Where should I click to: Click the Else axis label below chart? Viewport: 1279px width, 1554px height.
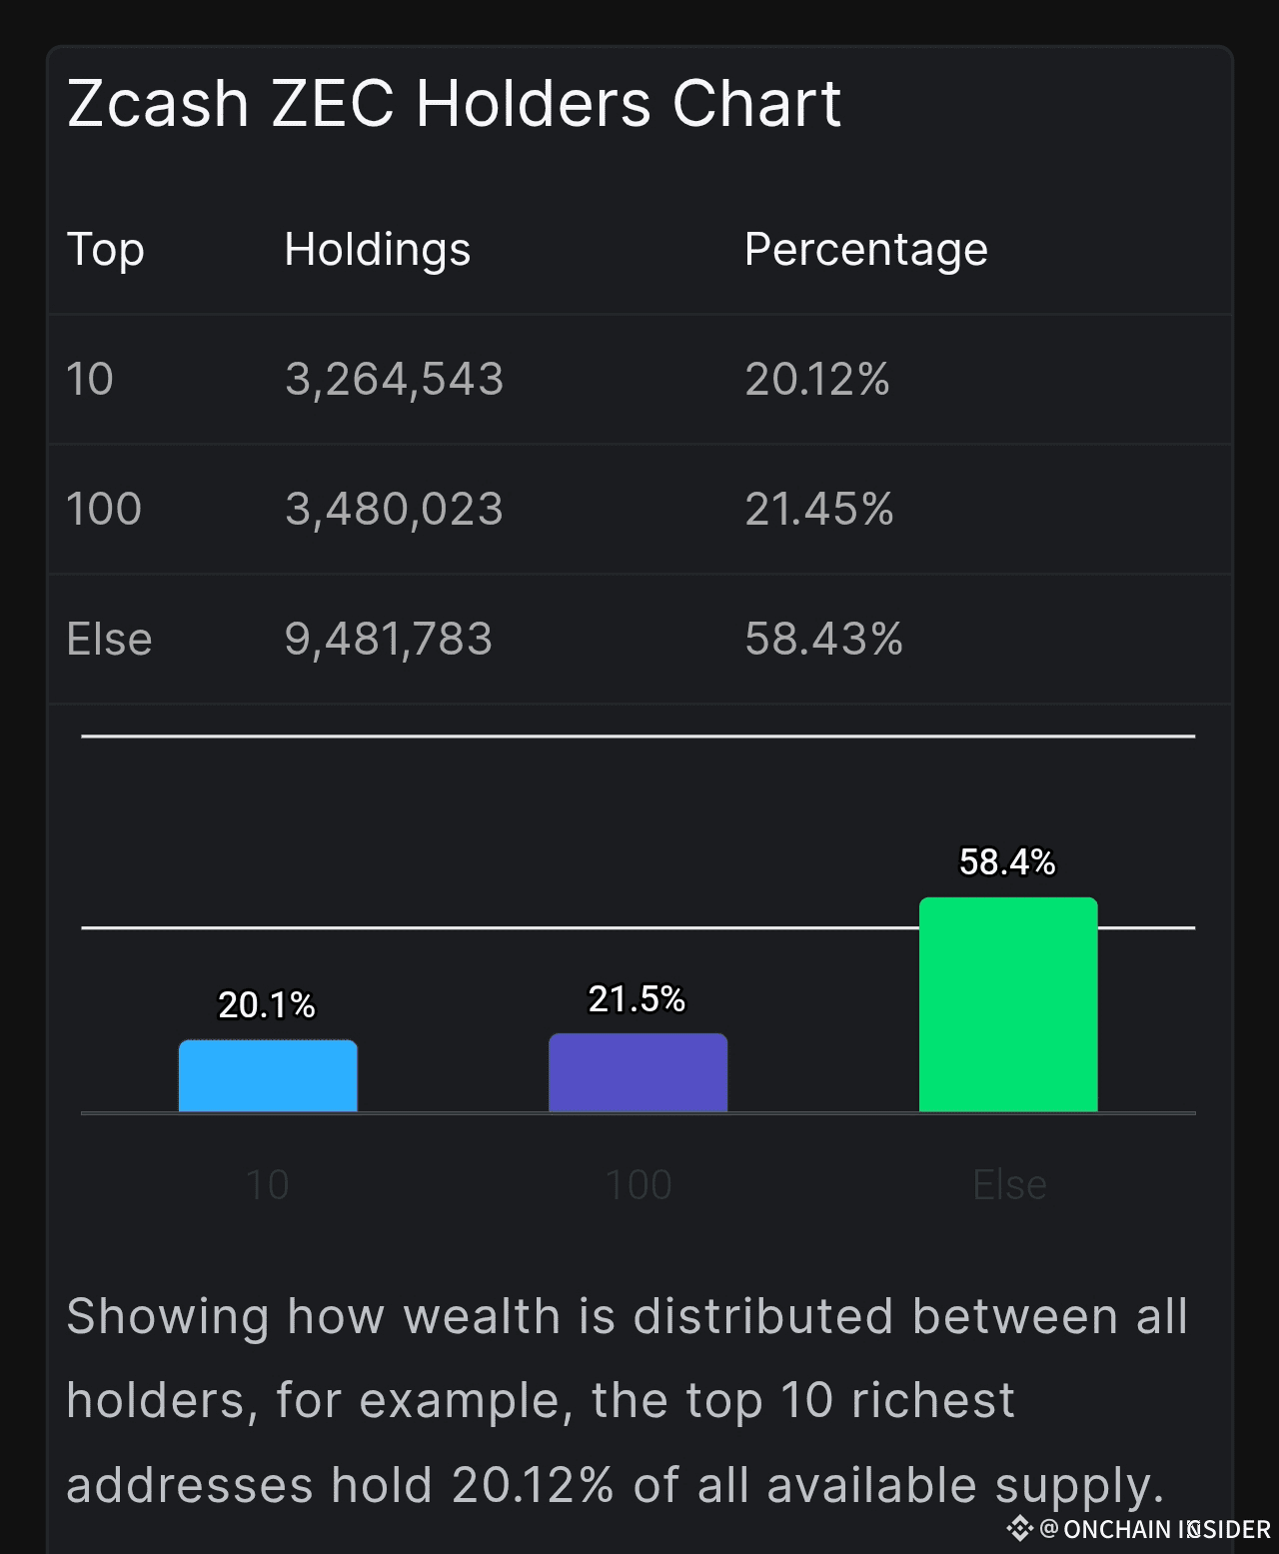[x=1009, y=1185]
